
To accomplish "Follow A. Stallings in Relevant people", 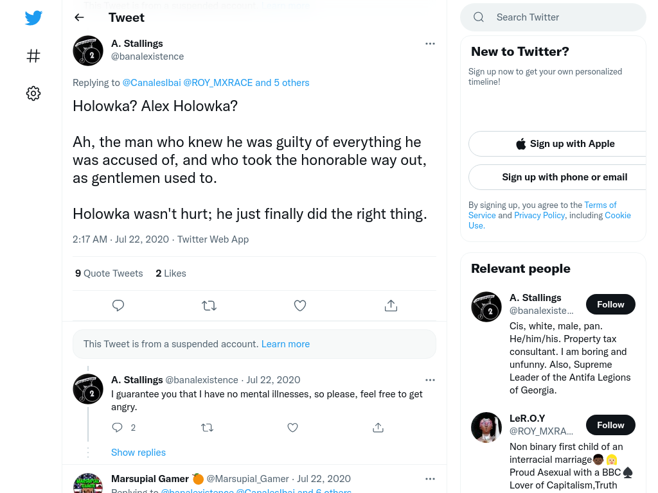I will click(x=610, y=304).
